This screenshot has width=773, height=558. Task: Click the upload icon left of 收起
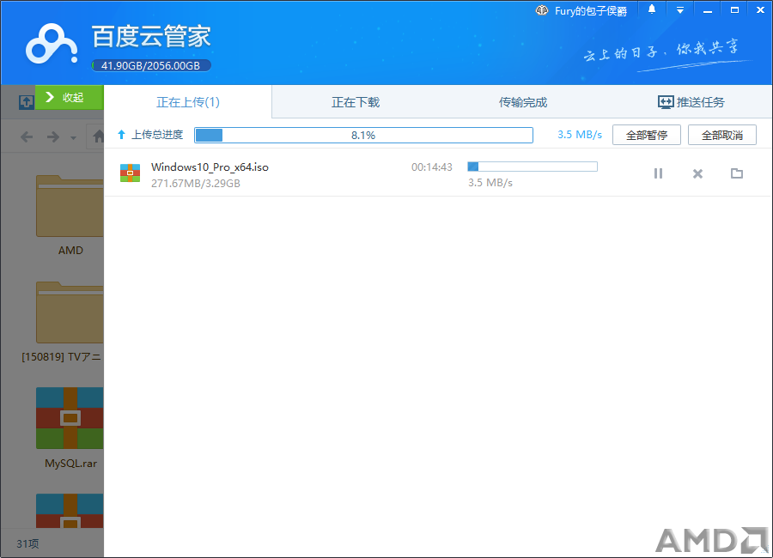coord(26,102)
